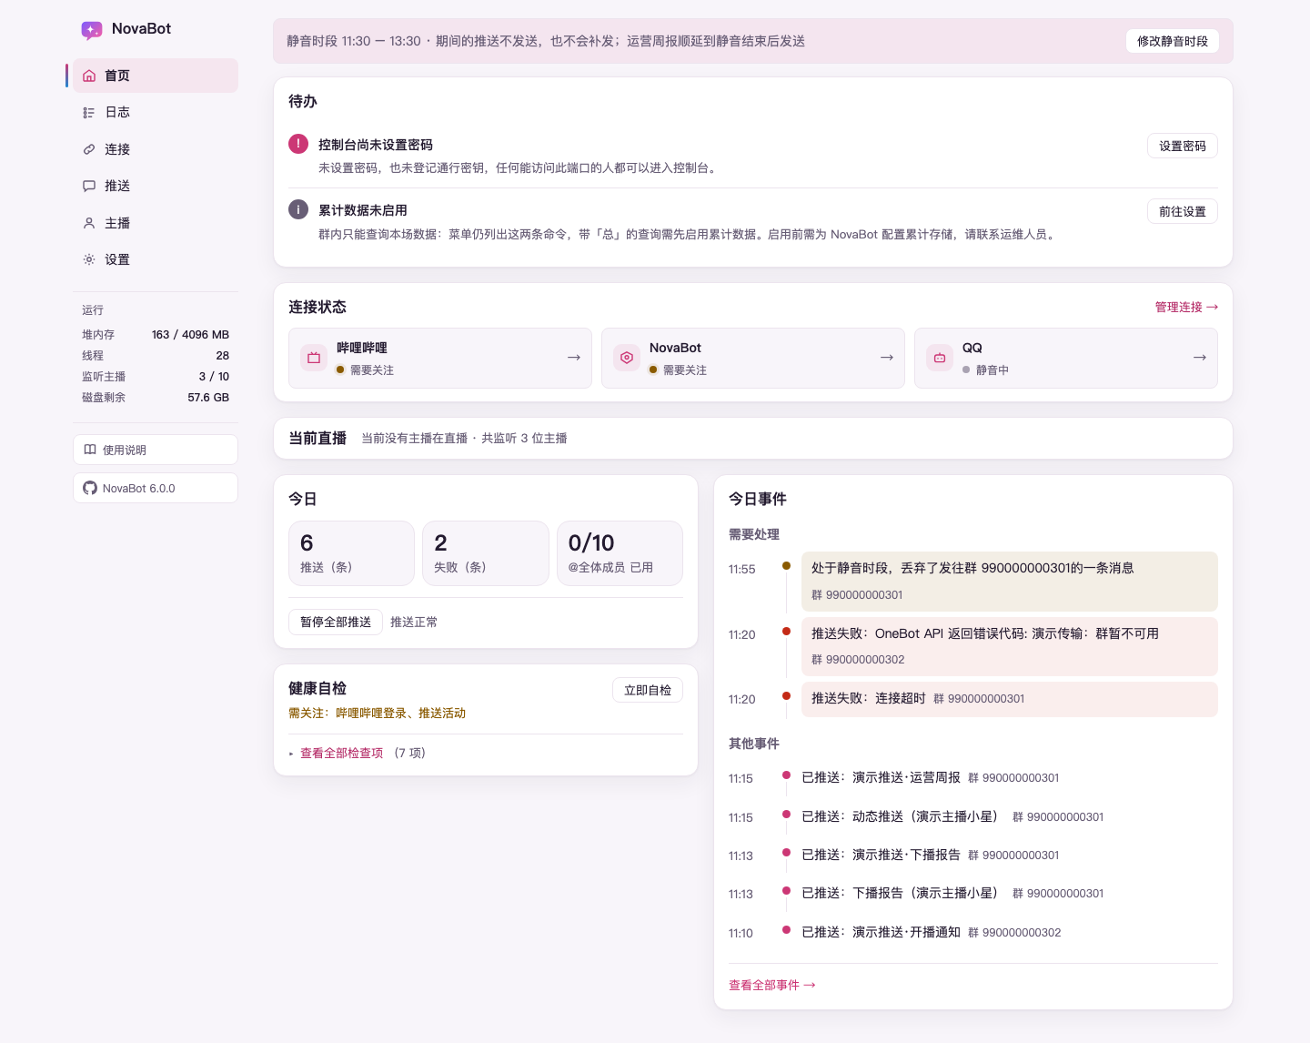Click the 2 失败（条） stat card
The image size is (1310, 1043).
(x=486, y=553)
